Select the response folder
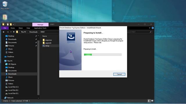Viewport: 186px width, 104px height. [49, 40]
